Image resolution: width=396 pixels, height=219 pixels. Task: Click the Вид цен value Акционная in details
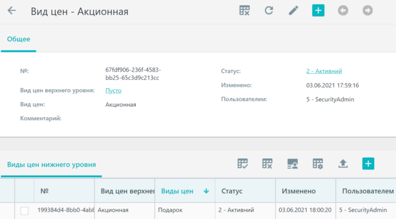pos(121,104)
